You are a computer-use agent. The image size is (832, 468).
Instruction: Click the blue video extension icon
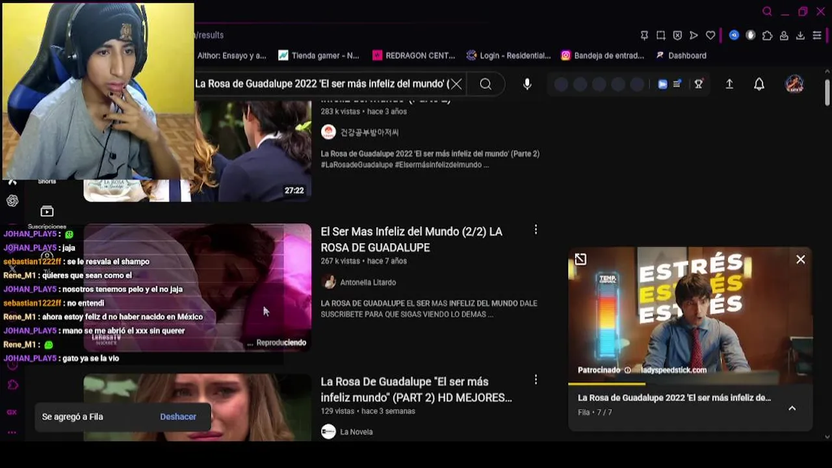(x=662, y=84)
